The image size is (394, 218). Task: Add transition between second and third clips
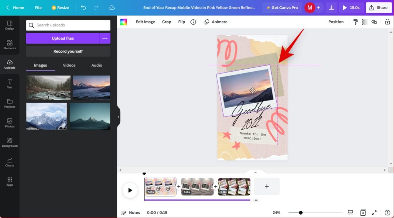point(215,186)
